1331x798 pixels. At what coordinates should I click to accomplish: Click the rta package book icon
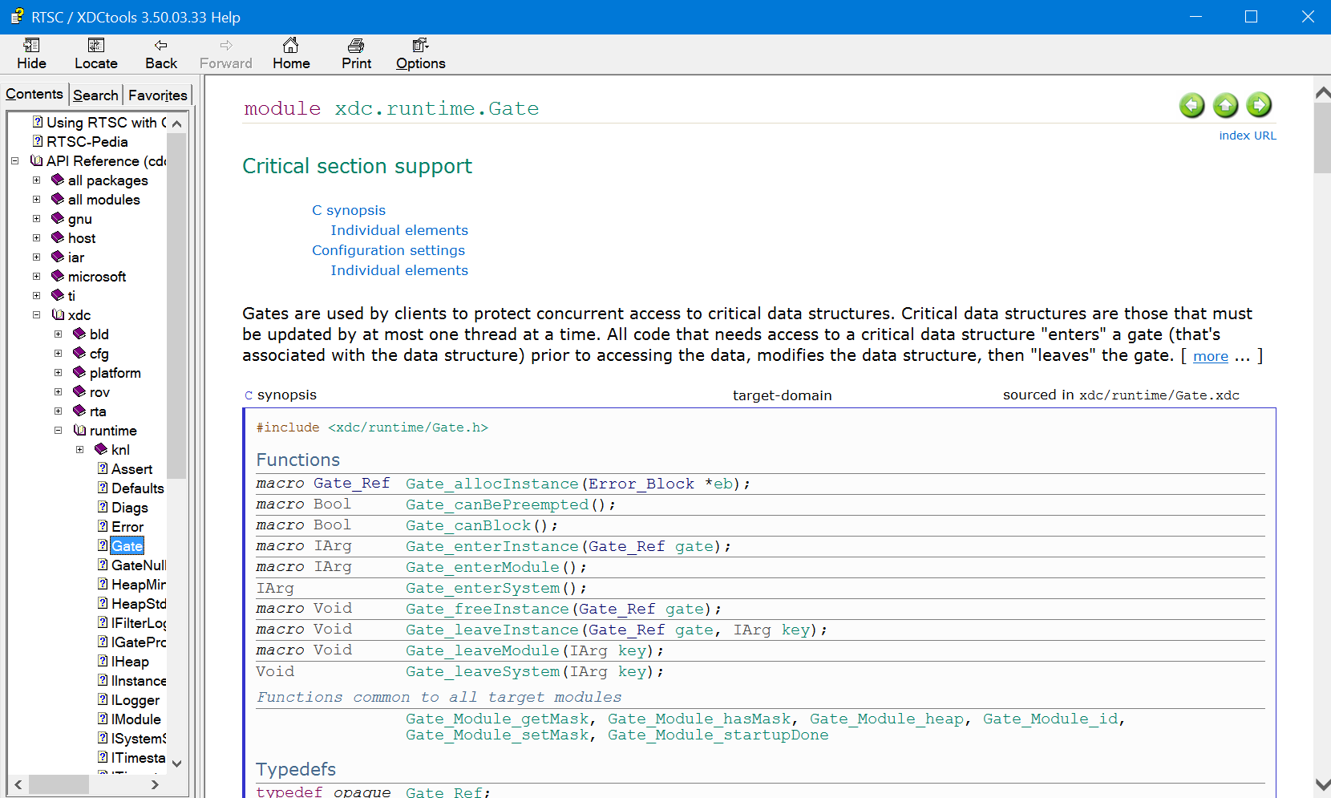[79, 411]
